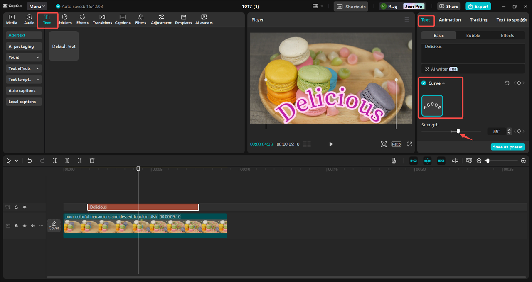Image resolution: width=532 pixels, height=282 pixels.
Task: Click the undo arrow in timeline toolbar
Action: tap(30, 160)
